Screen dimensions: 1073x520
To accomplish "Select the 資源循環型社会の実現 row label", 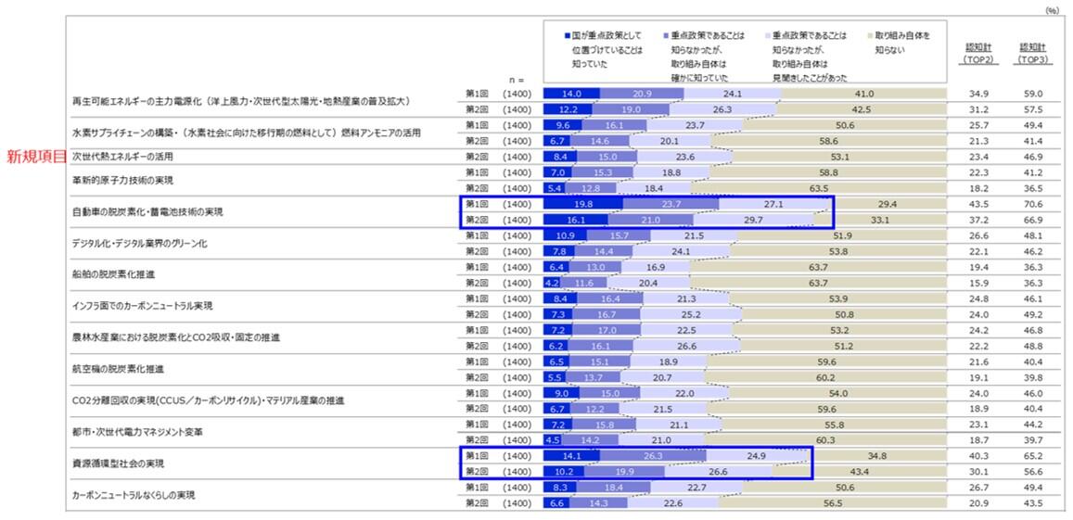I will [x=111, y=463].
